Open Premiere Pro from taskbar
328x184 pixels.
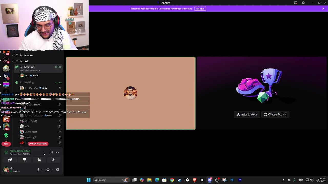pos(240,180)
